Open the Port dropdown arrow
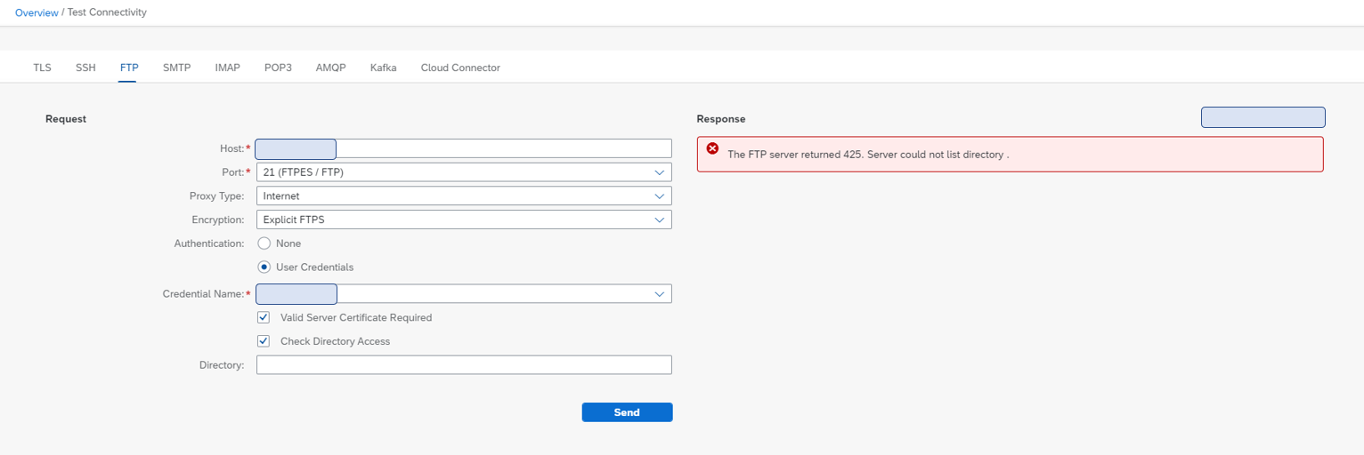Viewport: 1364px width, 455px height. (x=659, y=172)
